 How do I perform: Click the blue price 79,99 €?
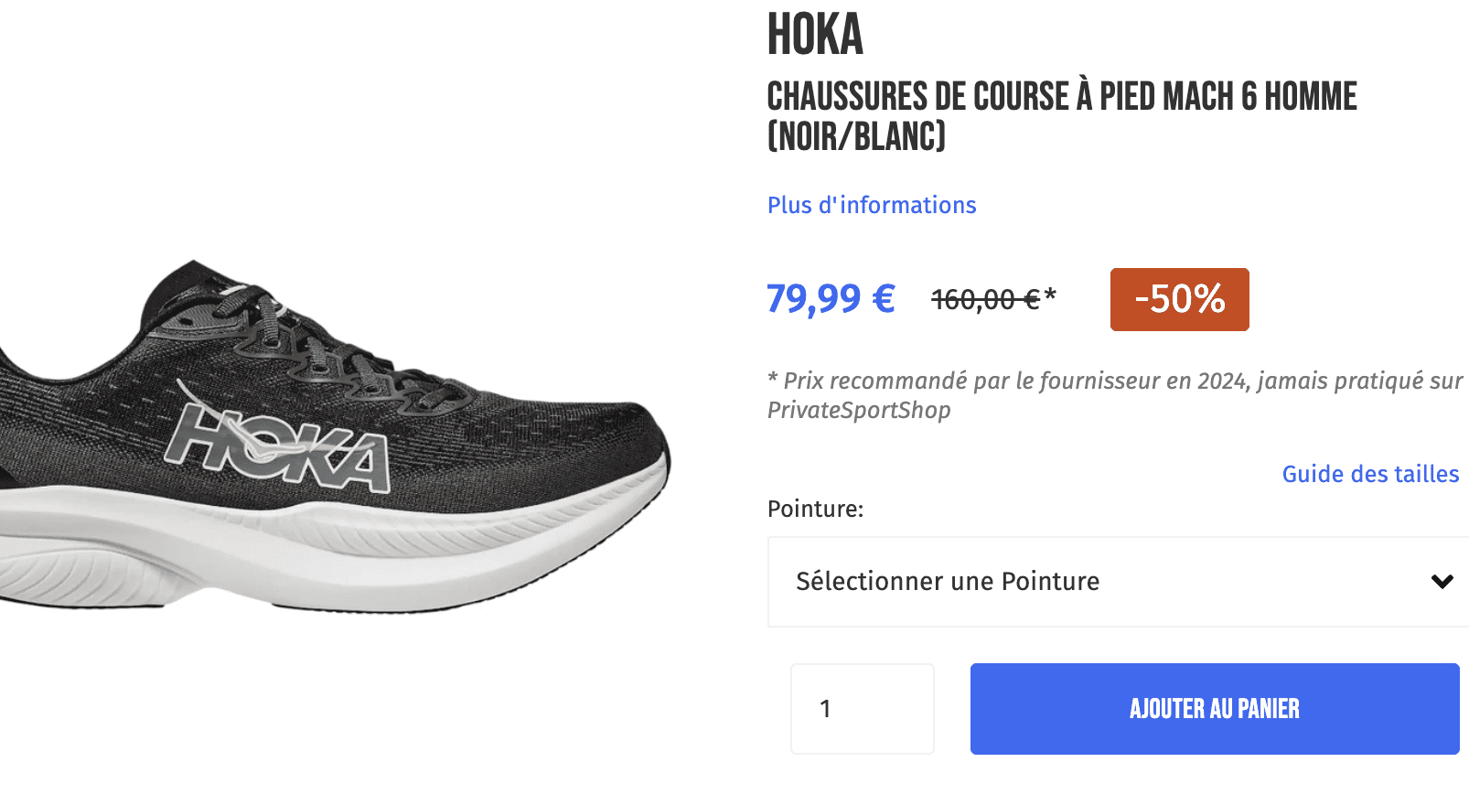[828, 298]
